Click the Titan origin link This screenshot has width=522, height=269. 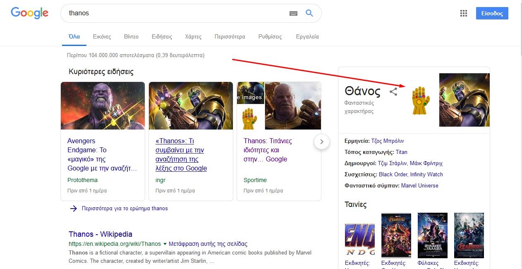click(x=402, y=152)
